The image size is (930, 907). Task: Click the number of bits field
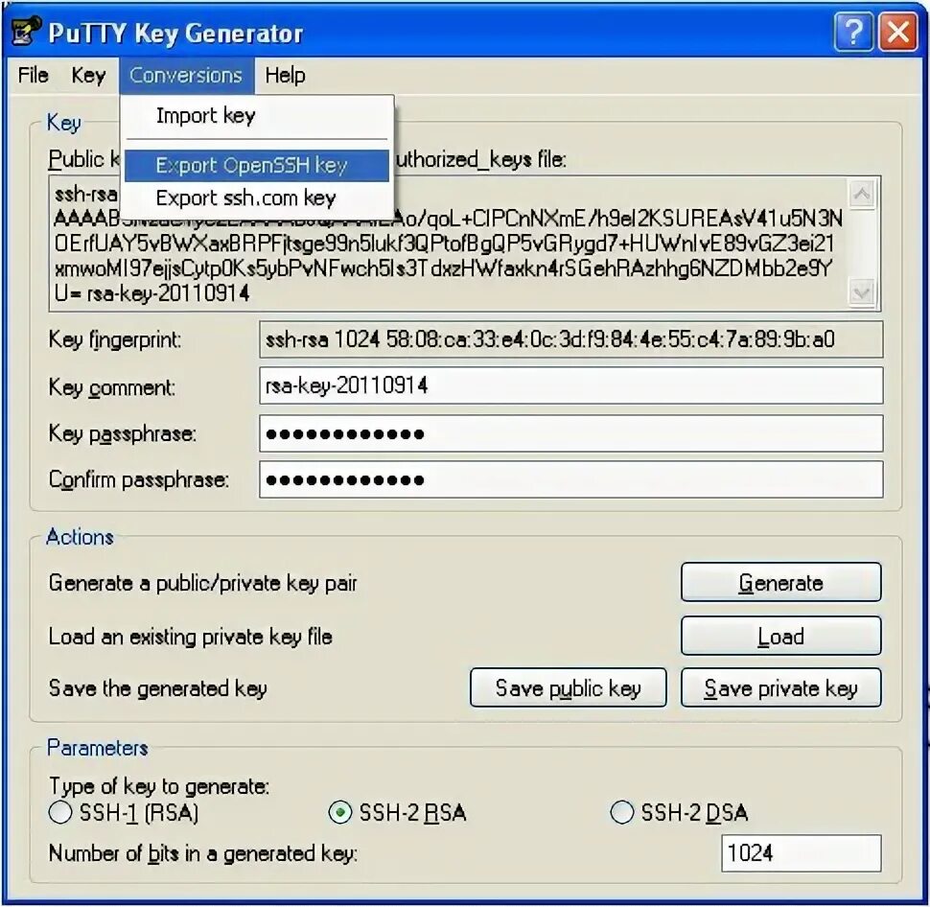801,853
